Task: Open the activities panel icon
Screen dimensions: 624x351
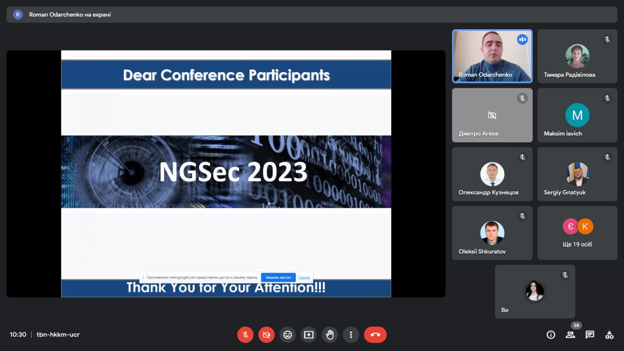Action: 609,335
